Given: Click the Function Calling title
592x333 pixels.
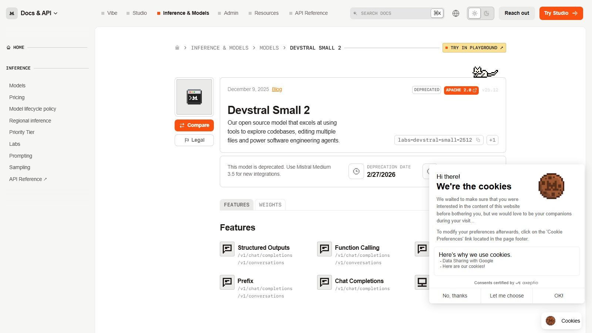Looking at the screenshot, I should coord(357,248).
